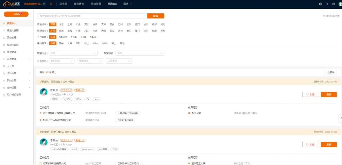Open the floating side widget at right edge
342x165 pixels.
click(x=340, y=118)
